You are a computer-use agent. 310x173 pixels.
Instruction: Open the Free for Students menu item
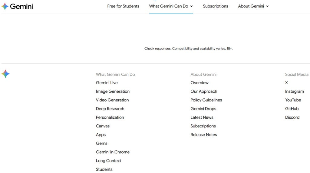click(x=123, y=6)
